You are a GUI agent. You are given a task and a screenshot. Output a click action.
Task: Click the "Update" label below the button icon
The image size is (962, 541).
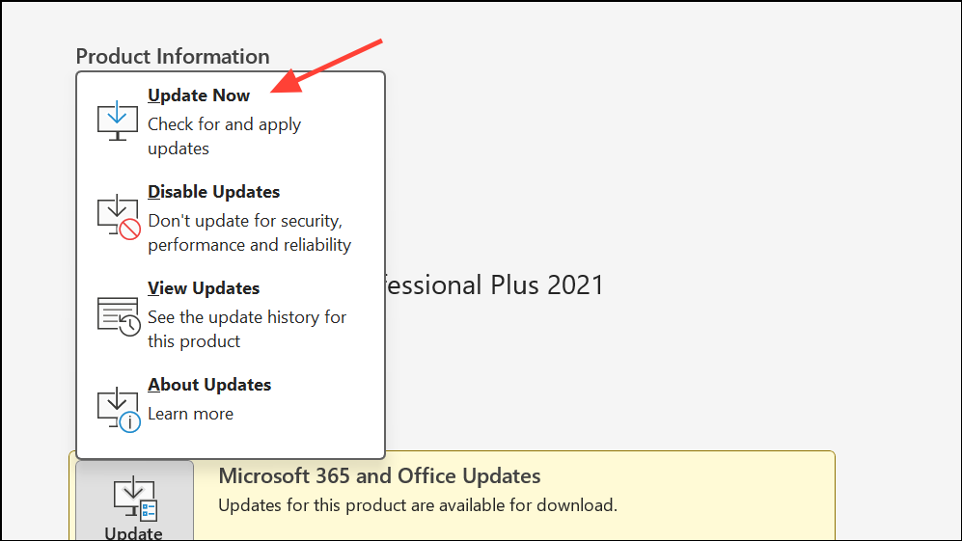(134, 533)
